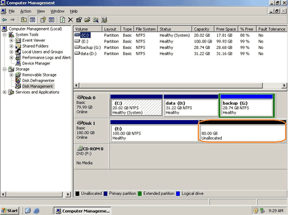Click the Delete X toolbar icon

[70, 20]
